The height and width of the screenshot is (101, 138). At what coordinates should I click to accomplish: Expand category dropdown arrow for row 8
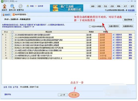113,53
